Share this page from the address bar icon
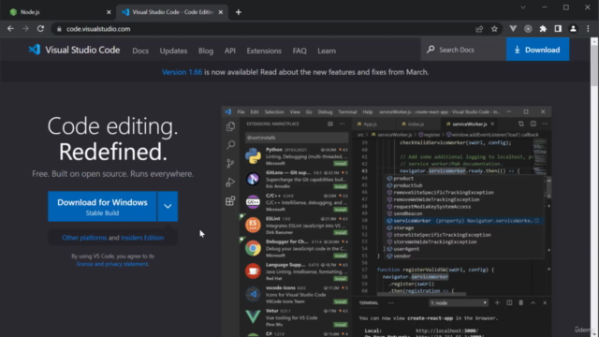 pos(479,29)
